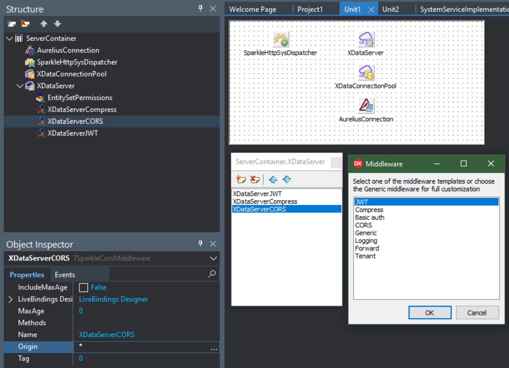The image size is (509, 368).
Task: Close the Unit1 tab
Action: (x=371, y=10)
